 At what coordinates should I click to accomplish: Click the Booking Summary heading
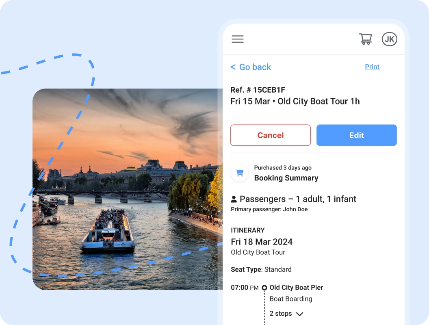pyautogui.click(x=286, y=178)
